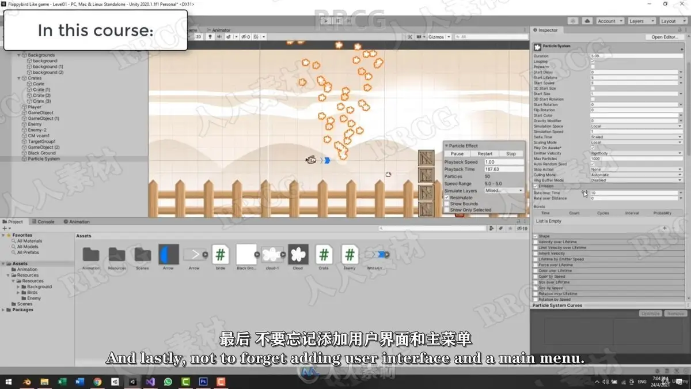Open the Account dropdown
Viewport: 691px width, 389px height.
[x=610, y=21]
